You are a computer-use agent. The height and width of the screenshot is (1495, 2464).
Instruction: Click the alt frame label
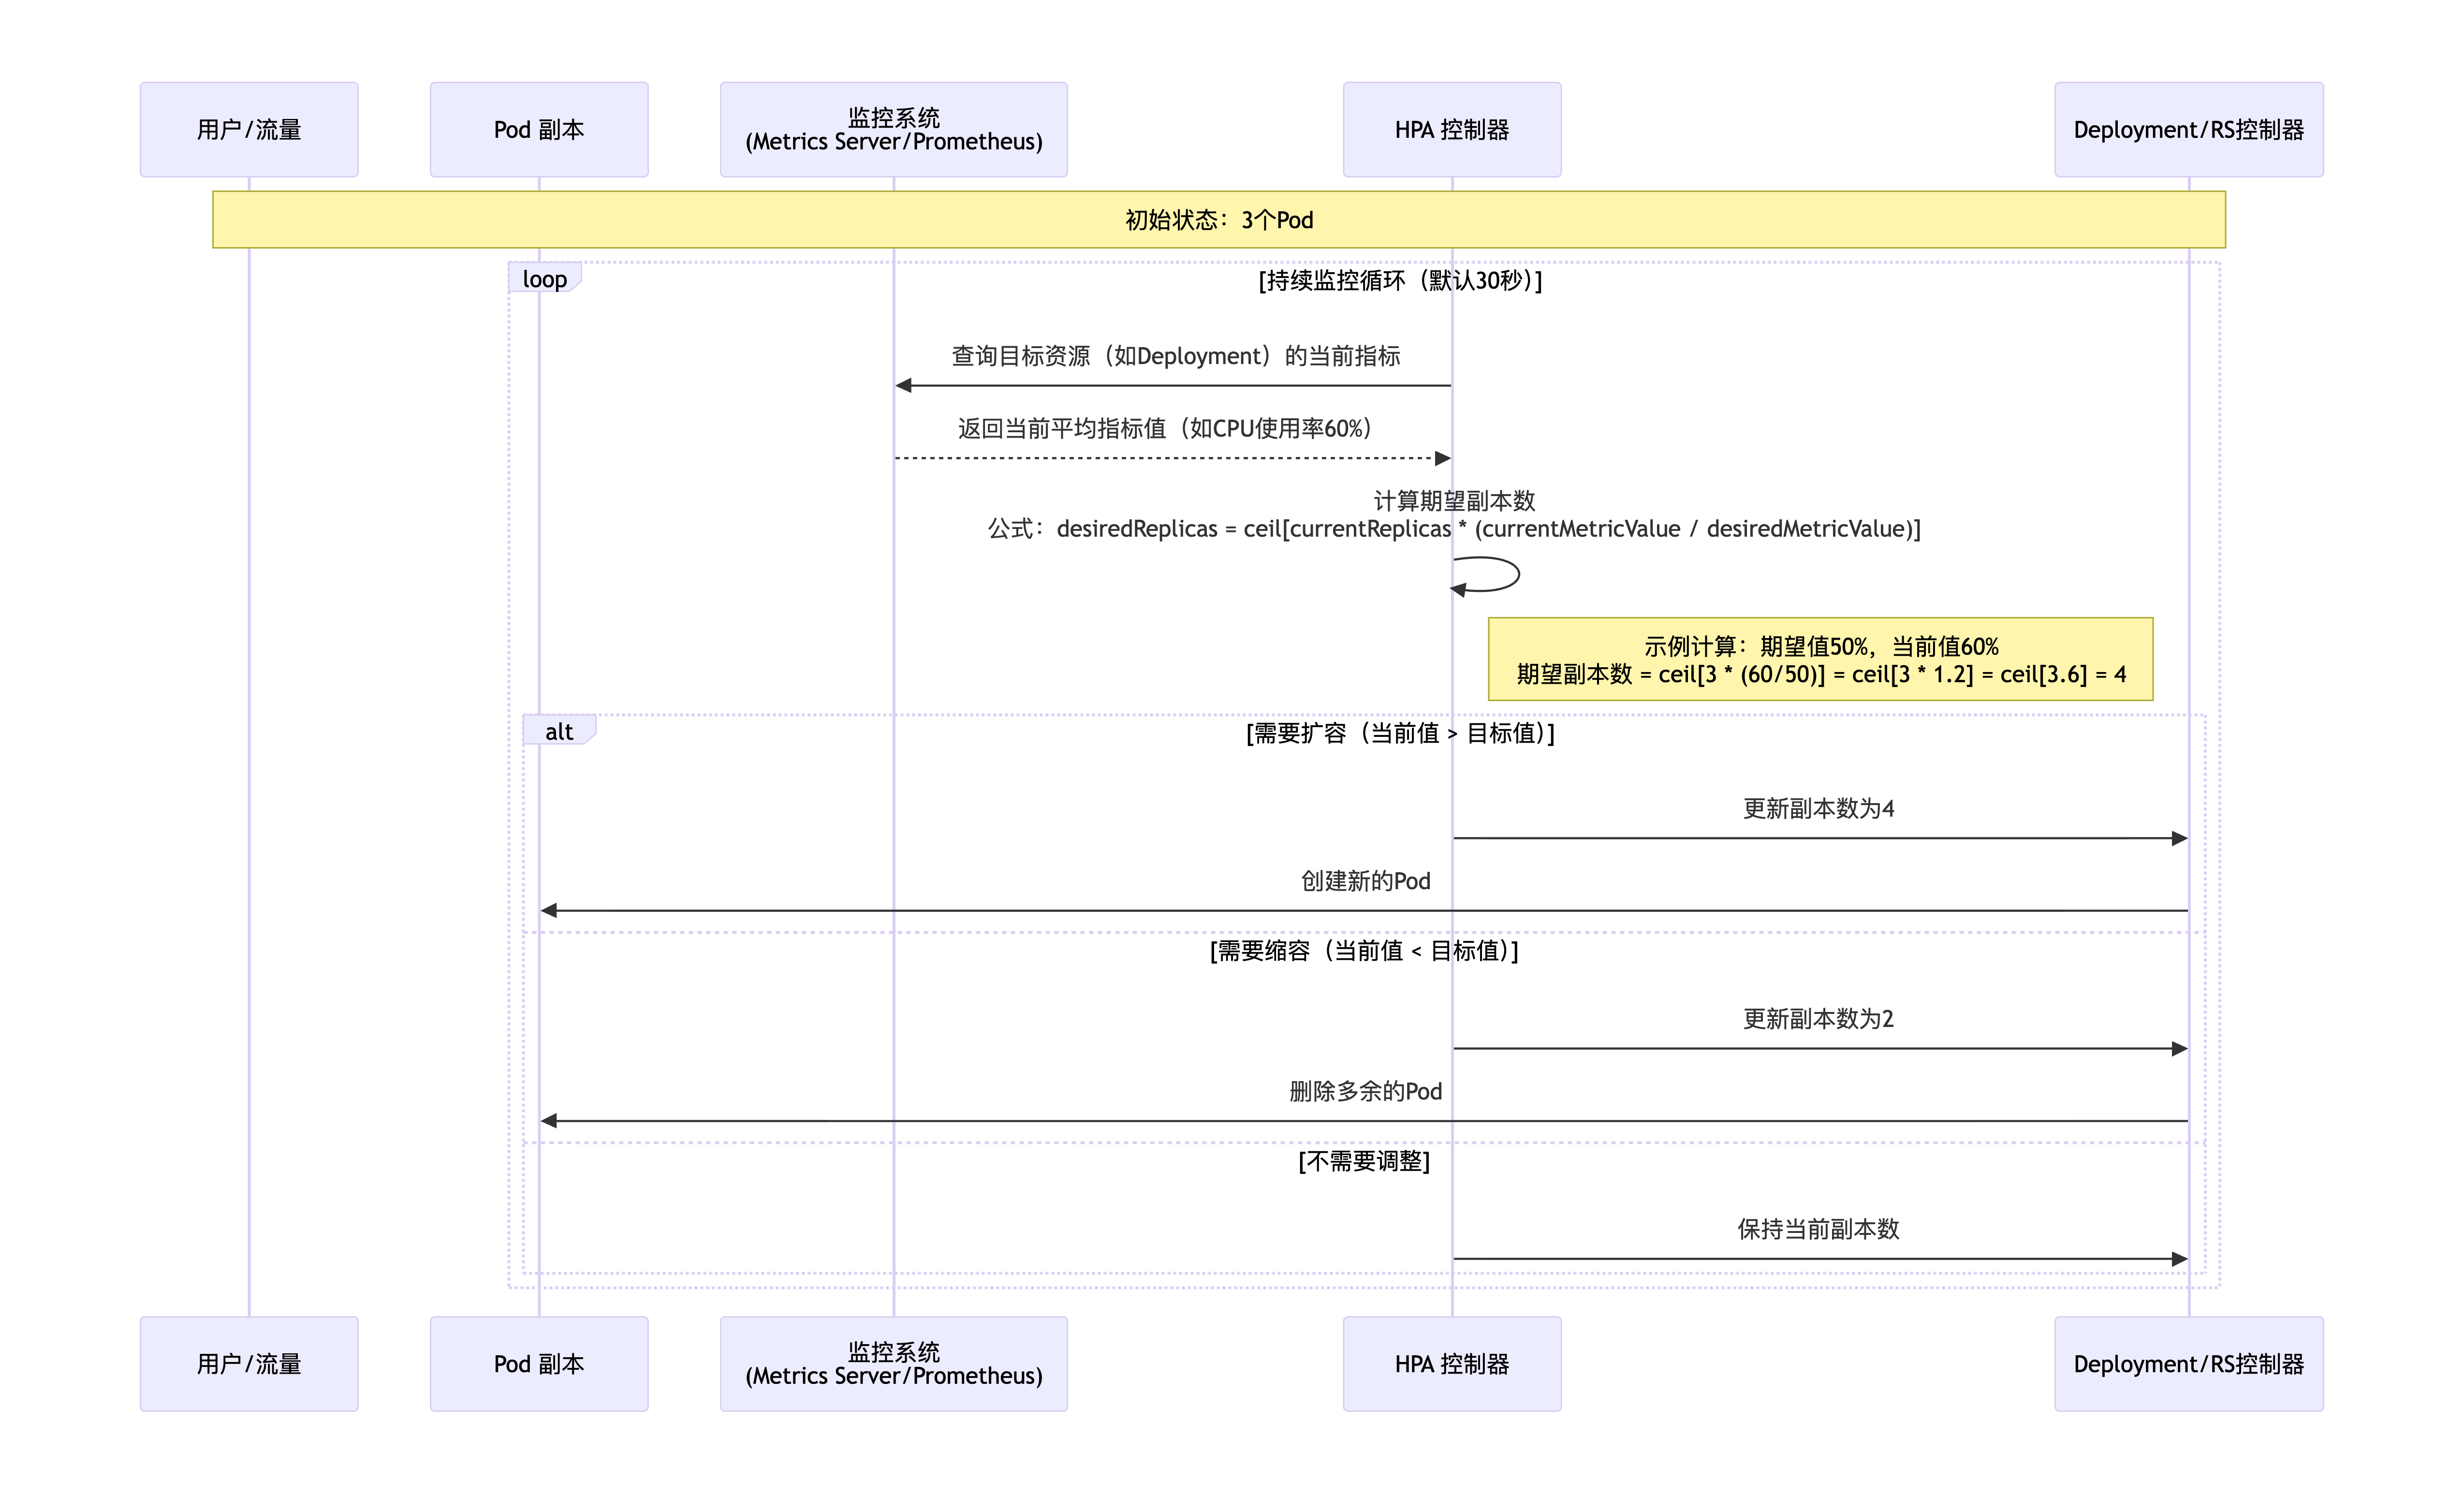pos(559,731)
